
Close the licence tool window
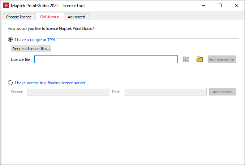[236, 6]
